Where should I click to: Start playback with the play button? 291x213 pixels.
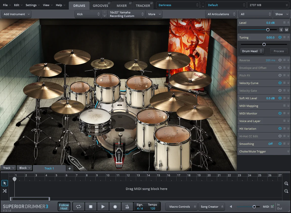103,207
